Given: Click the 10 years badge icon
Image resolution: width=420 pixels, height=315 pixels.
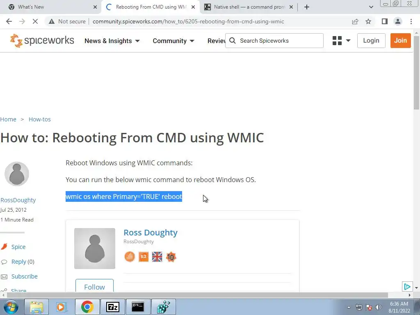Looking at the screenshot, I should [171, 257].
